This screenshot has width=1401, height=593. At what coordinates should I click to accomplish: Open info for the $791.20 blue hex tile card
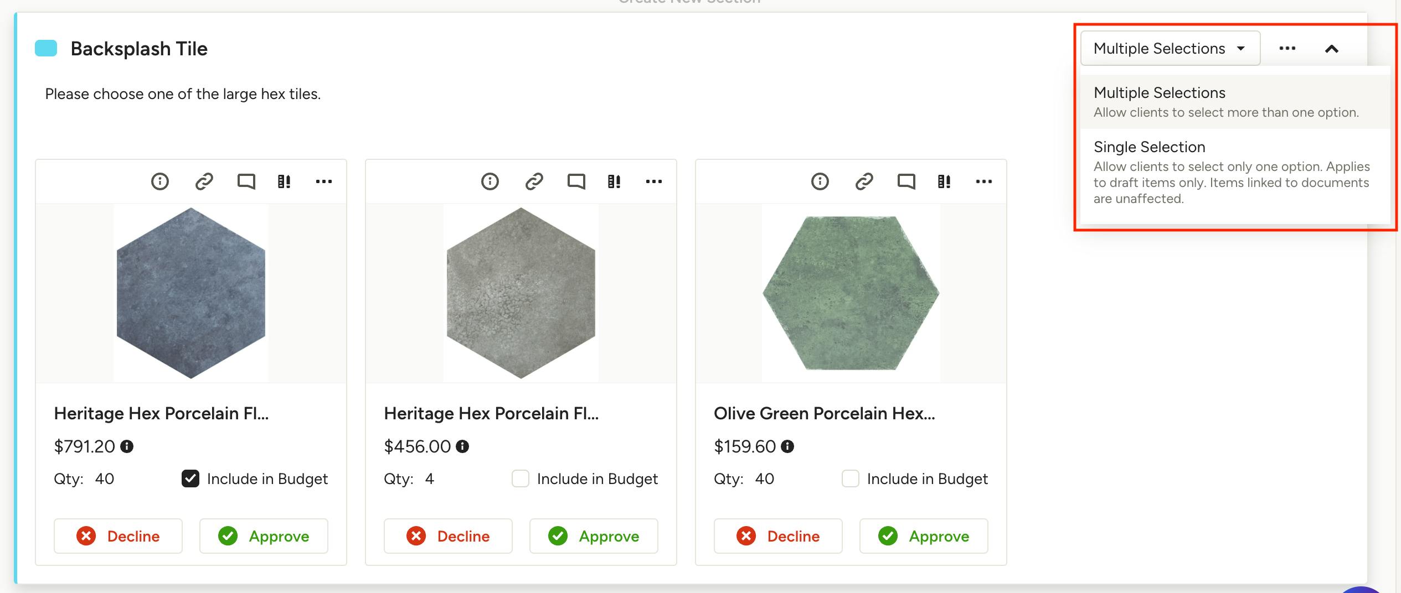coord(160,181)
